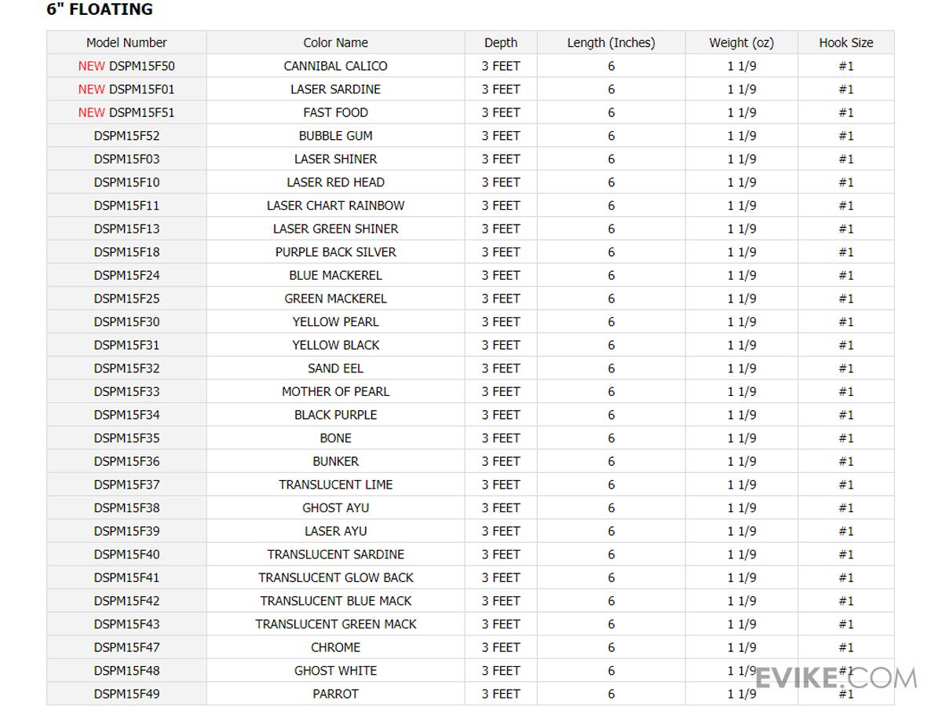Click the Weight (oz) column header
The width and height of the screenshot is (942, 707).
(x=741, y=42)
